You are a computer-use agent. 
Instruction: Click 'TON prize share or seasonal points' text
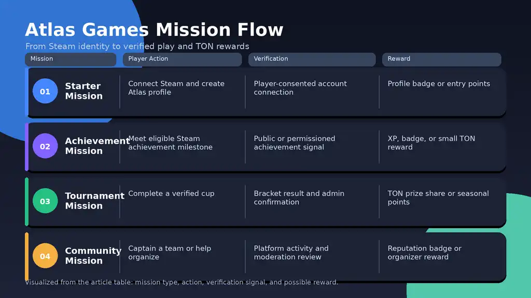tap(438, 198)
